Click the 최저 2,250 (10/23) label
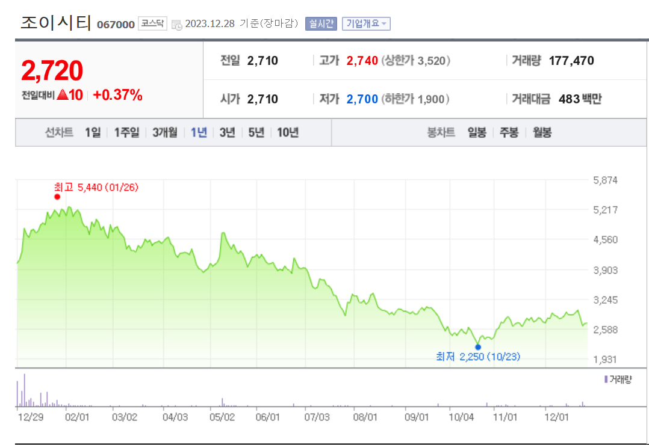The image size is (649, 445). click(478, 357)
